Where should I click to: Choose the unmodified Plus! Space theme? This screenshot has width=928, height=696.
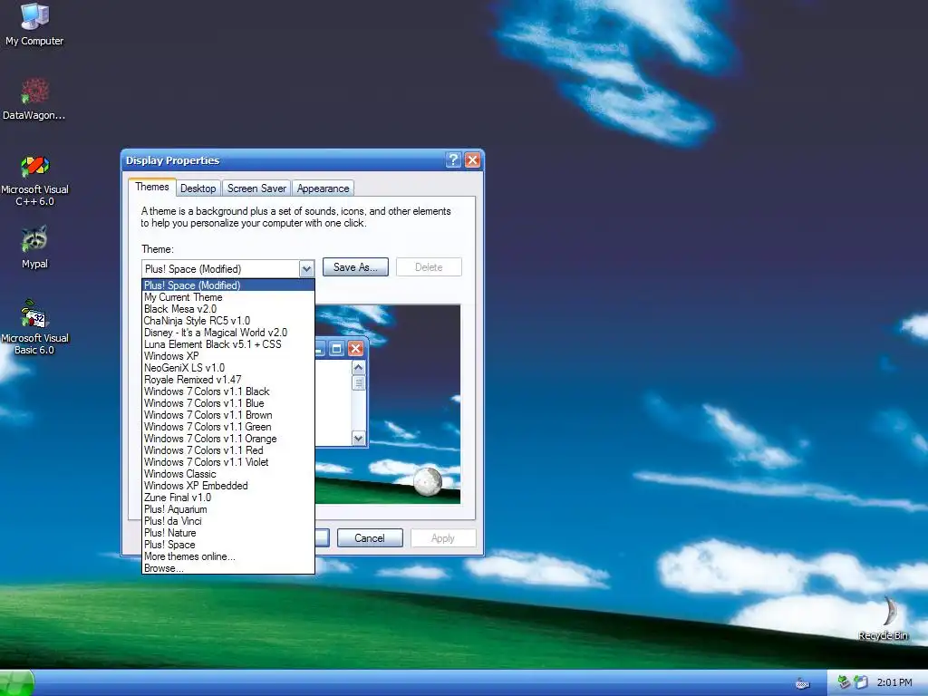coord(227,545)
